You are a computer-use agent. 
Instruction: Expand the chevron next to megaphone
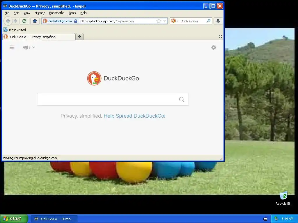coord(34,47)
